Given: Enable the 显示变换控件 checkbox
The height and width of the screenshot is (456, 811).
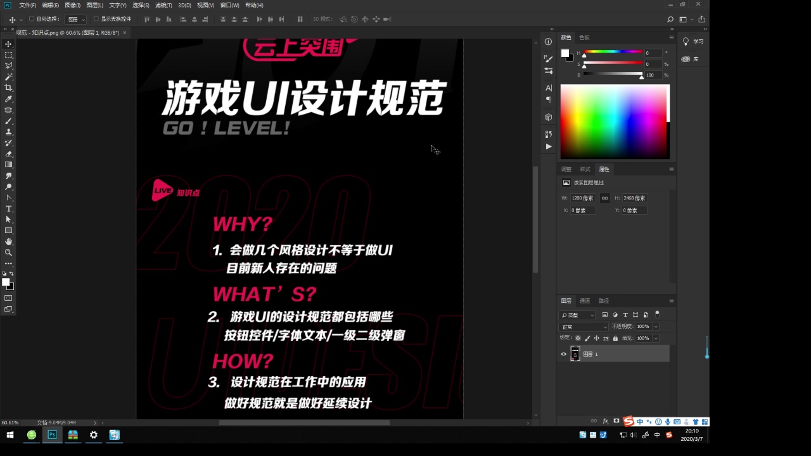Looking at the screenshot, I should point(96,19).
